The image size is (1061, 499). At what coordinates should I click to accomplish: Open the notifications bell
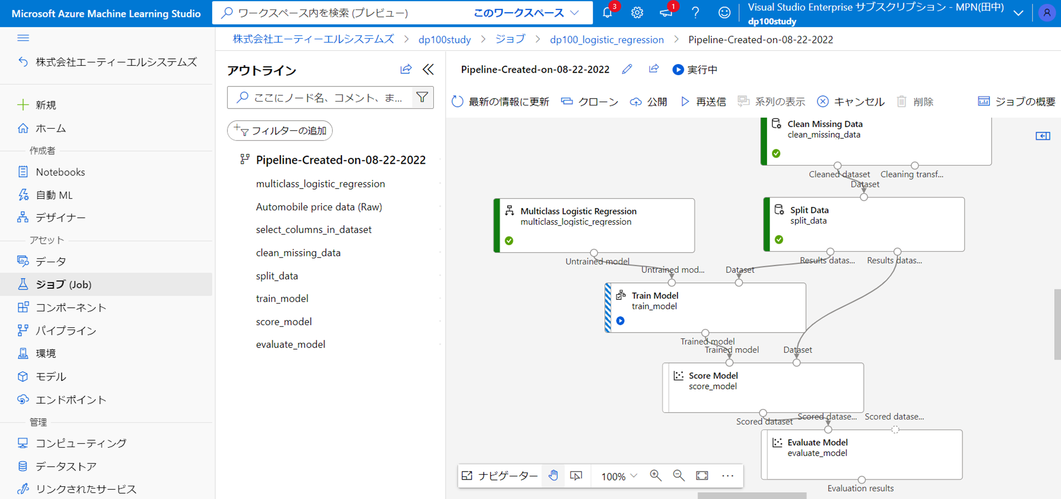(x=607, y=13)
